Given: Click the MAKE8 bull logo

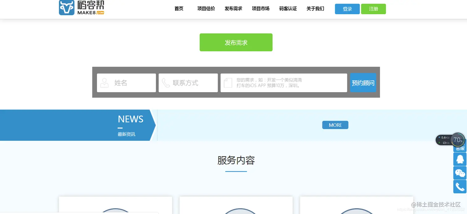Looking at the screenshot, I should point(82,7).
